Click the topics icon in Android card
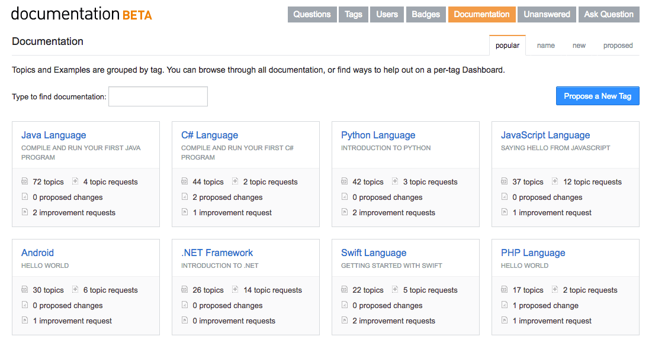The height and width of the screenshot is (343, 652). click(x=24, y=289)
